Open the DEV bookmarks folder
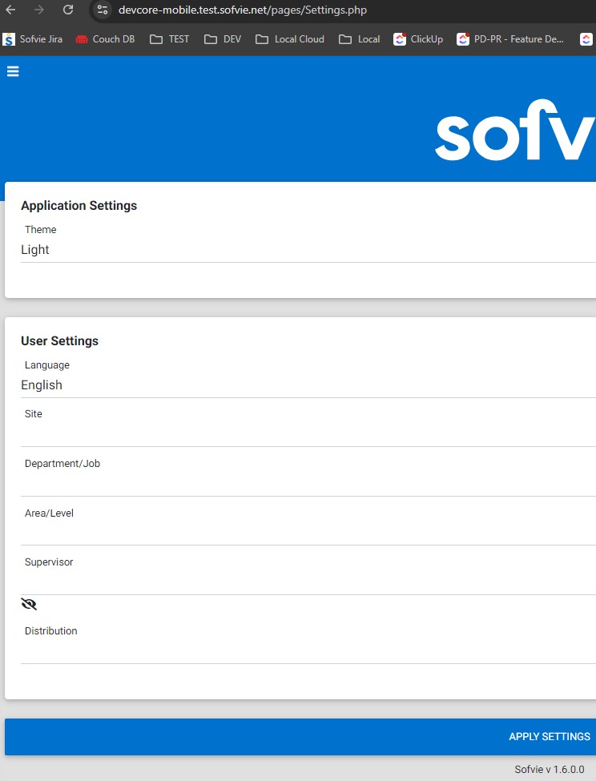Viewport: 596px width, 781px height. pos(223,39)
